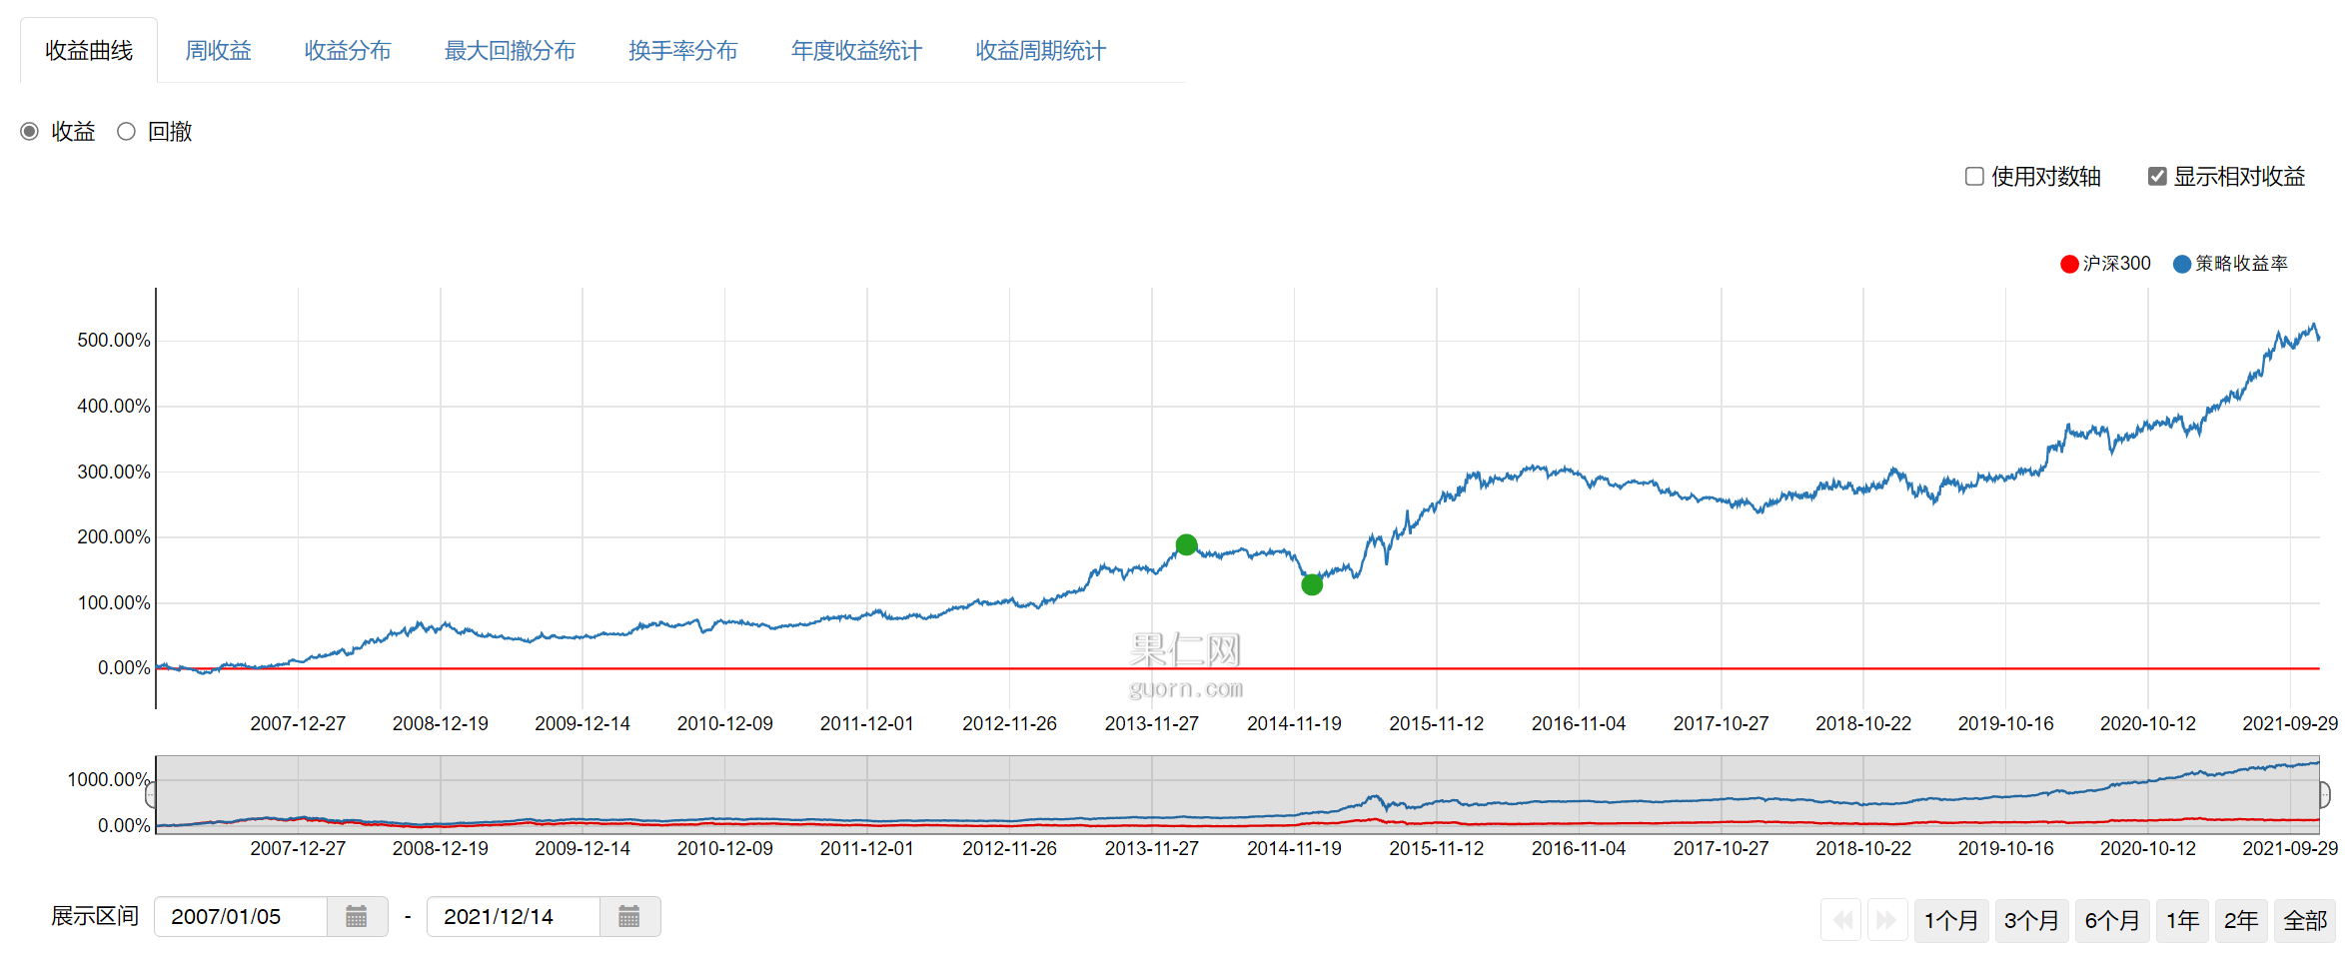The image size is (2345, 955).
Task: Set range to 3个月
Action: point(2031,920)
